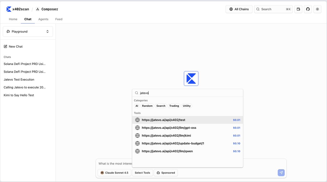Go to the Home tab
The height and width of the screenshot is (182, 327).
13,19
